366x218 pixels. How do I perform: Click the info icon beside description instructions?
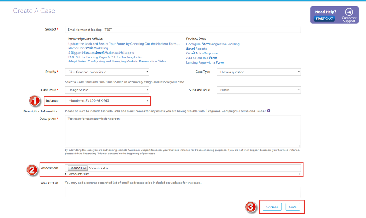coord(269,111)
